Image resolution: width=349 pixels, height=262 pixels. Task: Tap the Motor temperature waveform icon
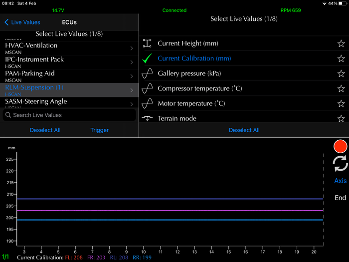(x=147, y=103)
